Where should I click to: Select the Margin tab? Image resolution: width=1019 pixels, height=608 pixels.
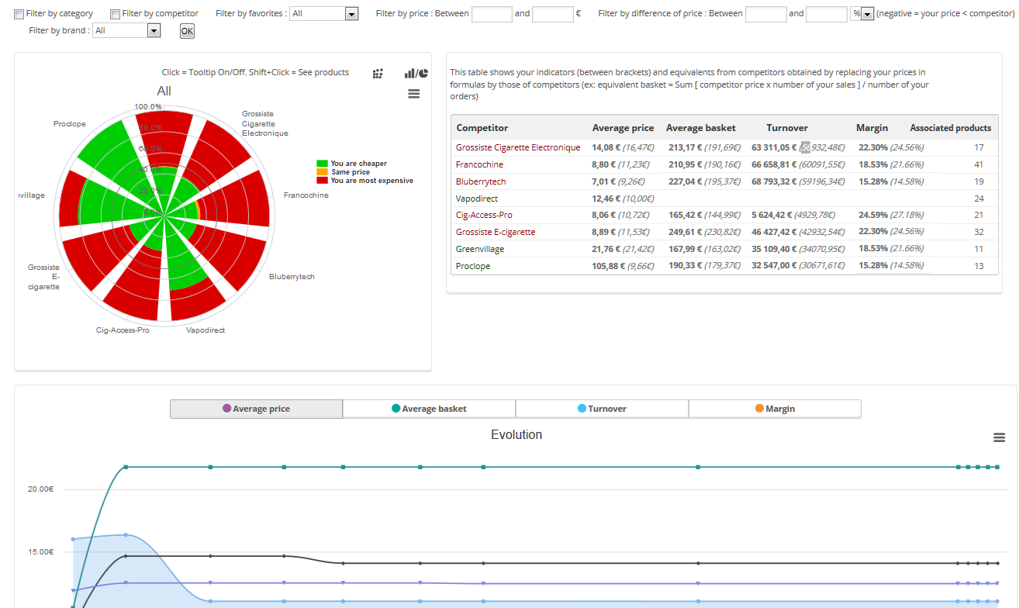point(775,409)
